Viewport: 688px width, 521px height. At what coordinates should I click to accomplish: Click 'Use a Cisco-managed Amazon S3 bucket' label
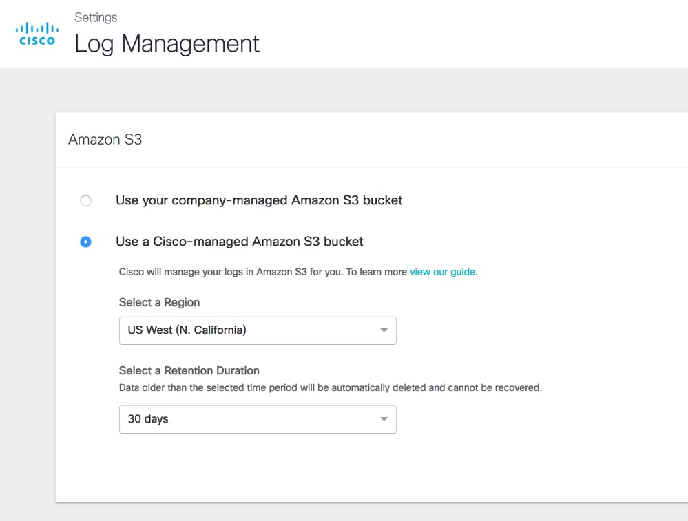point(239,242)
